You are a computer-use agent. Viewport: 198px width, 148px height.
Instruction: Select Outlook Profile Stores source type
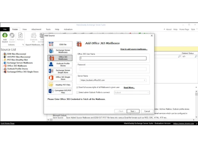(60, 64)
